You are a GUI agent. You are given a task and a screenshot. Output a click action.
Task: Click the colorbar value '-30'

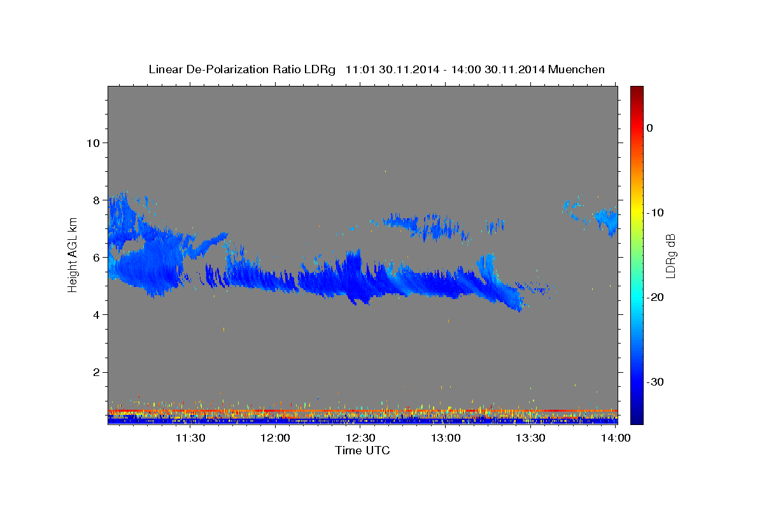pyautogui.click(x=656, y=382)
